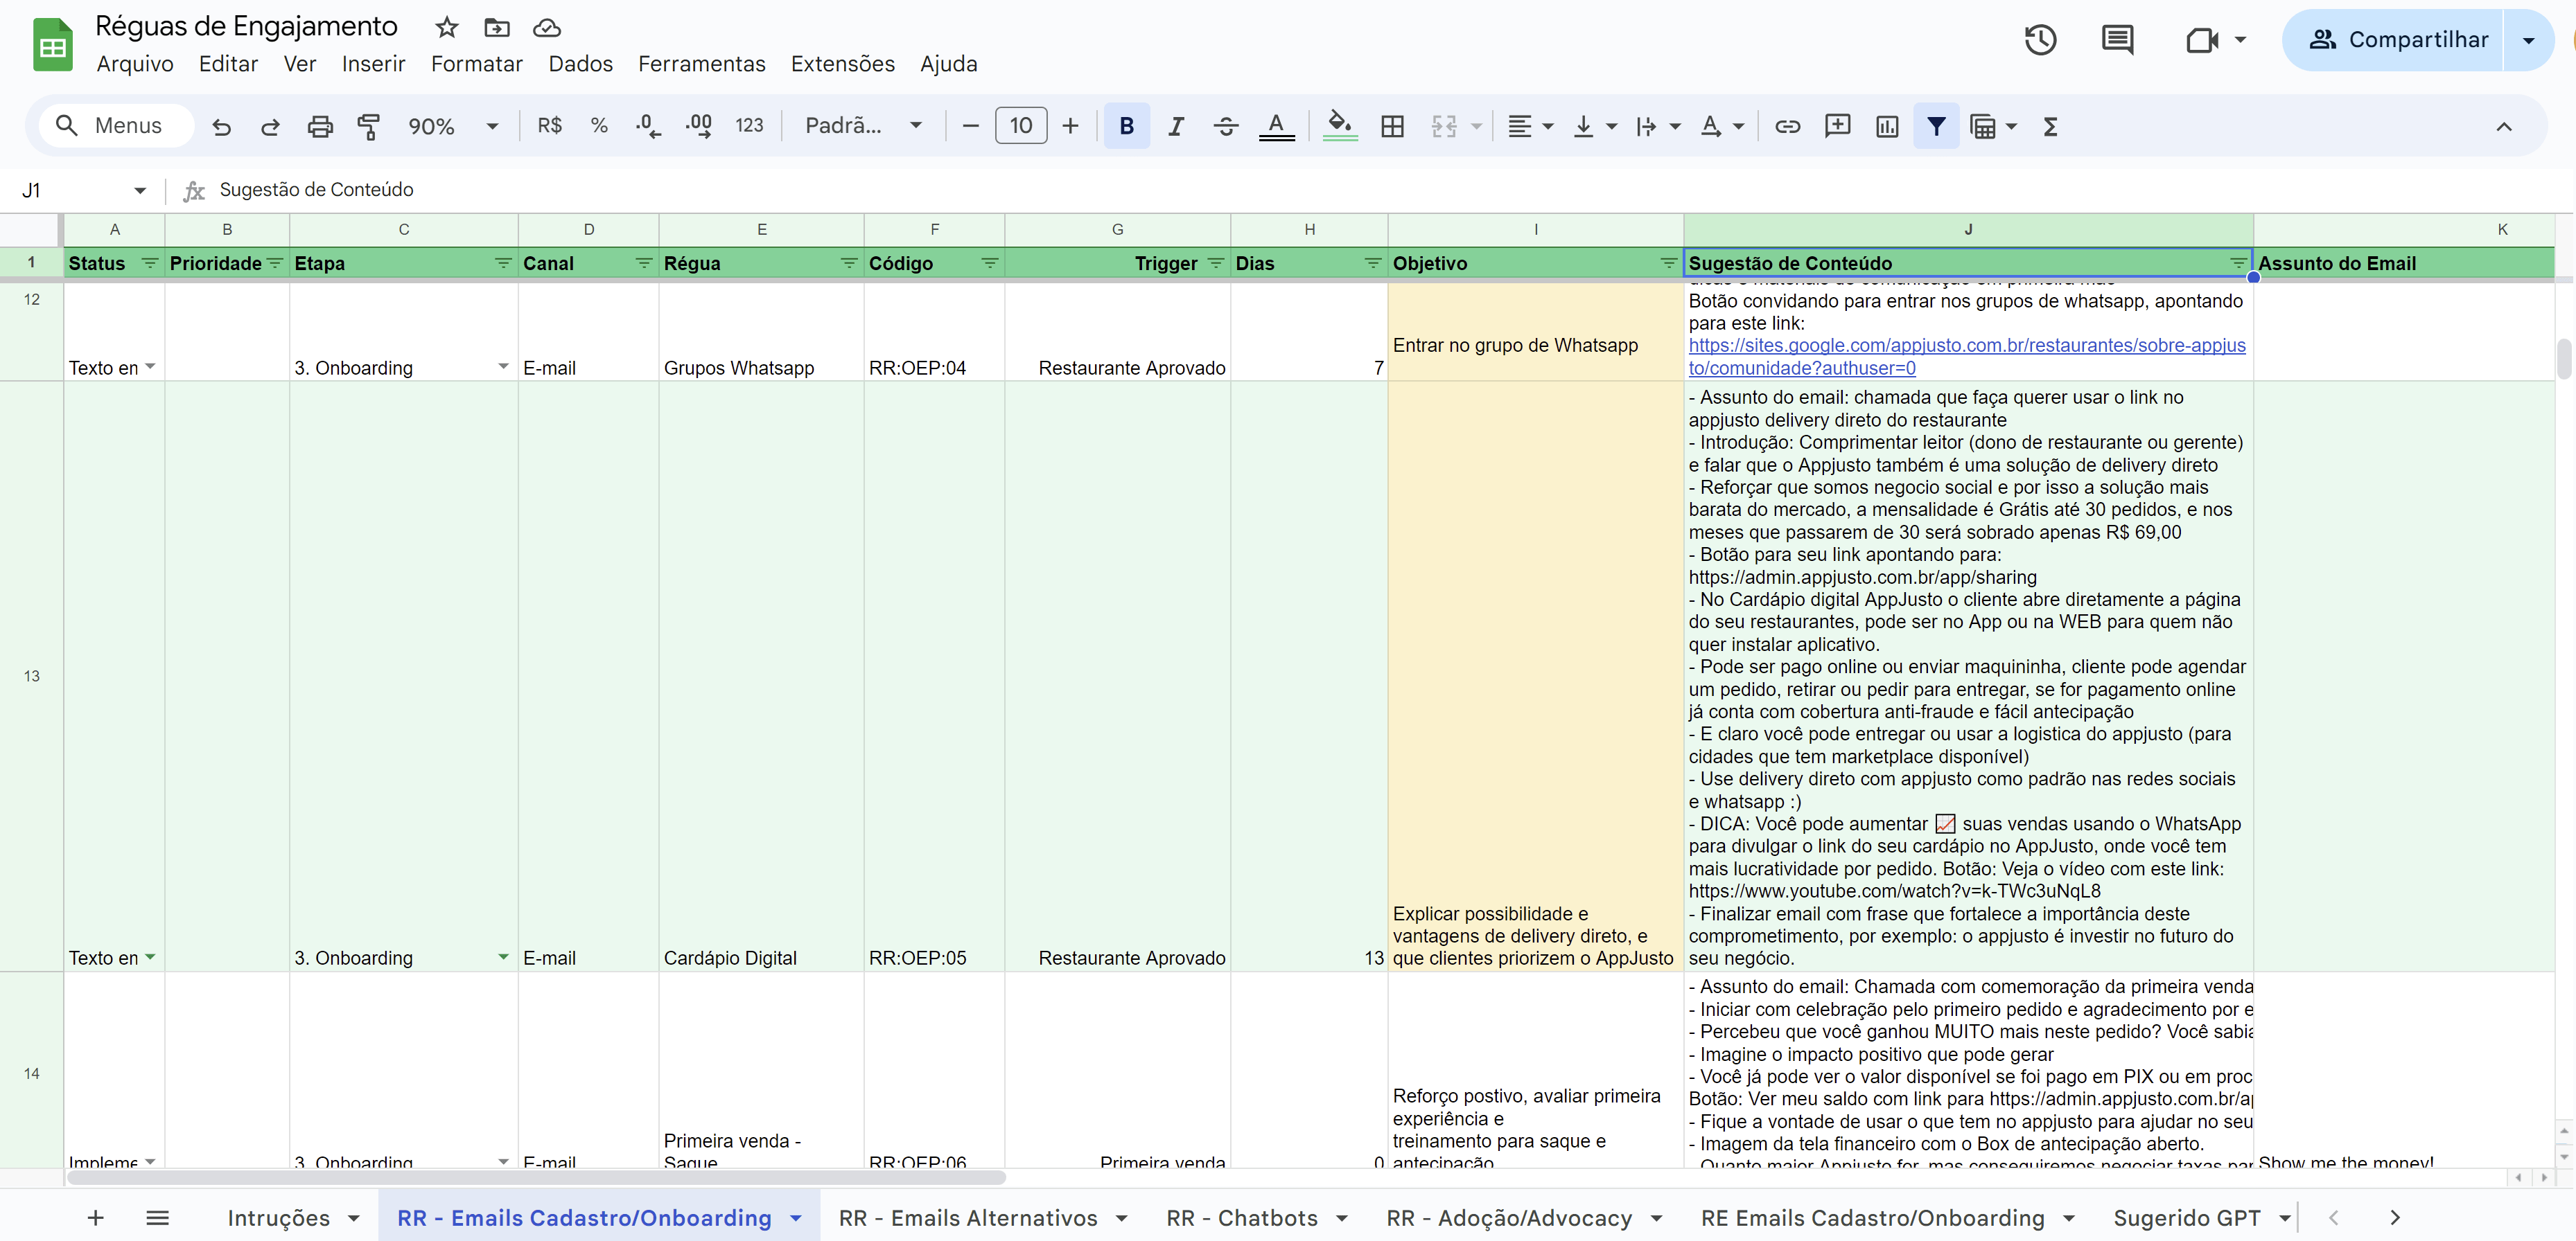This screenshot has height=1241, width=2576.
Task: Format as currency R$
Action: point(549,126)
